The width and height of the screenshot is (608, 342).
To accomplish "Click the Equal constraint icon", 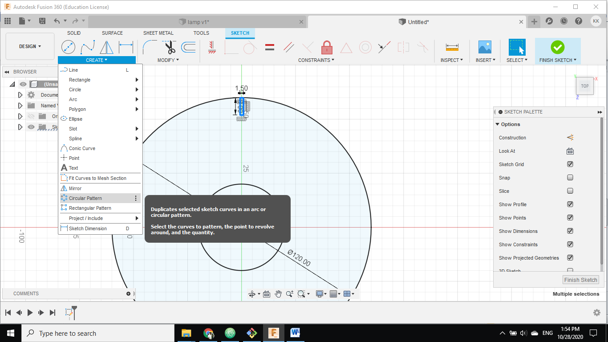I will tap(269, 47).
